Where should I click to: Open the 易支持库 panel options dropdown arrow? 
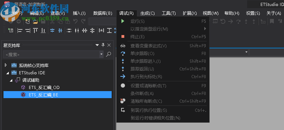(97, 45)
